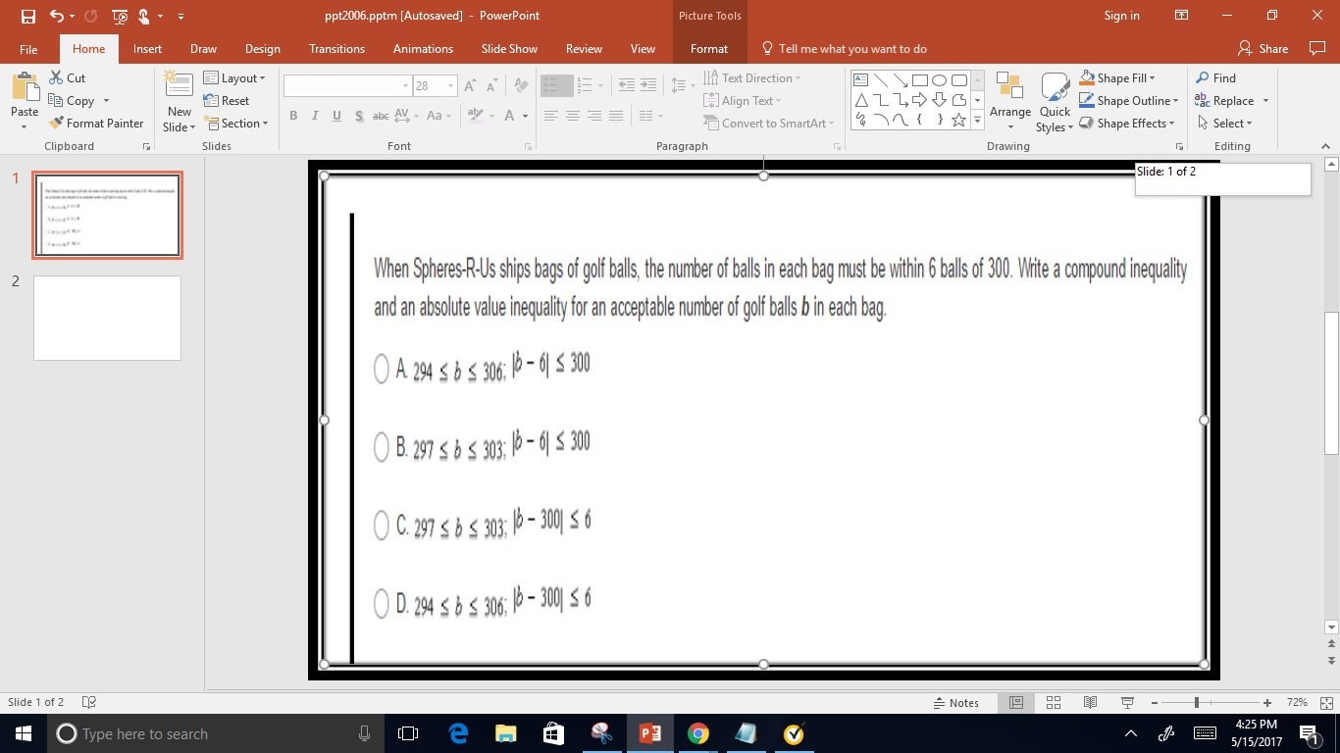Screen dimensions: 1340x753
Task: Switch to Slide Sorter view
Action: 1054,703
